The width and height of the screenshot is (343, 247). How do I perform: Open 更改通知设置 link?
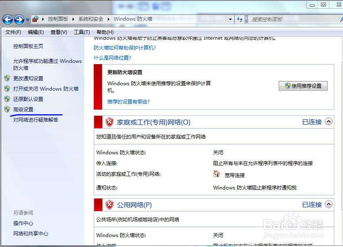pyautogui.click(x=28, y=78)
